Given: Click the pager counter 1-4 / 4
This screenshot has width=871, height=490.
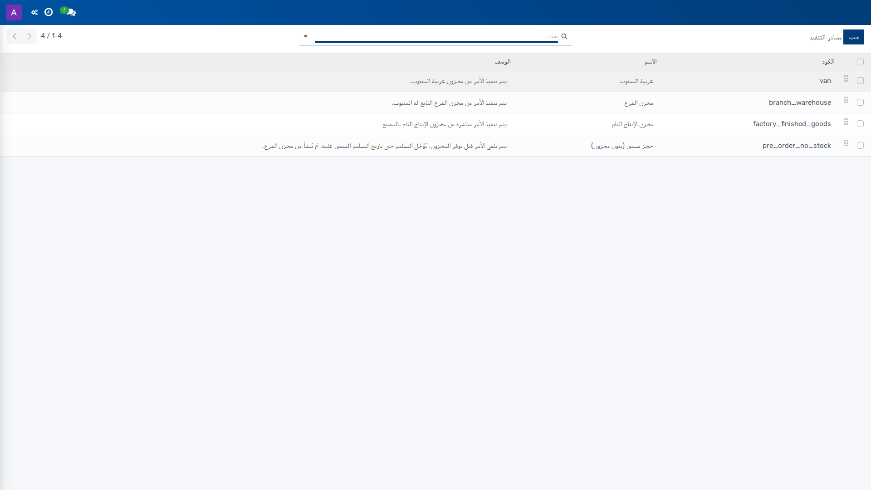Looking at the screenshot, I should 51,36.
